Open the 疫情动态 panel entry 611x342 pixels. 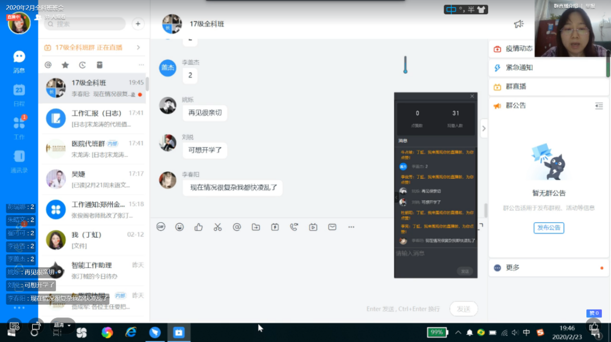pyautogui.click(x=519, y=49)
